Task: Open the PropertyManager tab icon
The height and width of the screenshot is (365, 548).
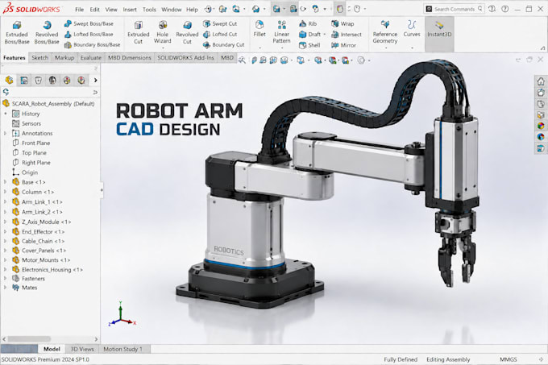Action: tap(23, 81)
